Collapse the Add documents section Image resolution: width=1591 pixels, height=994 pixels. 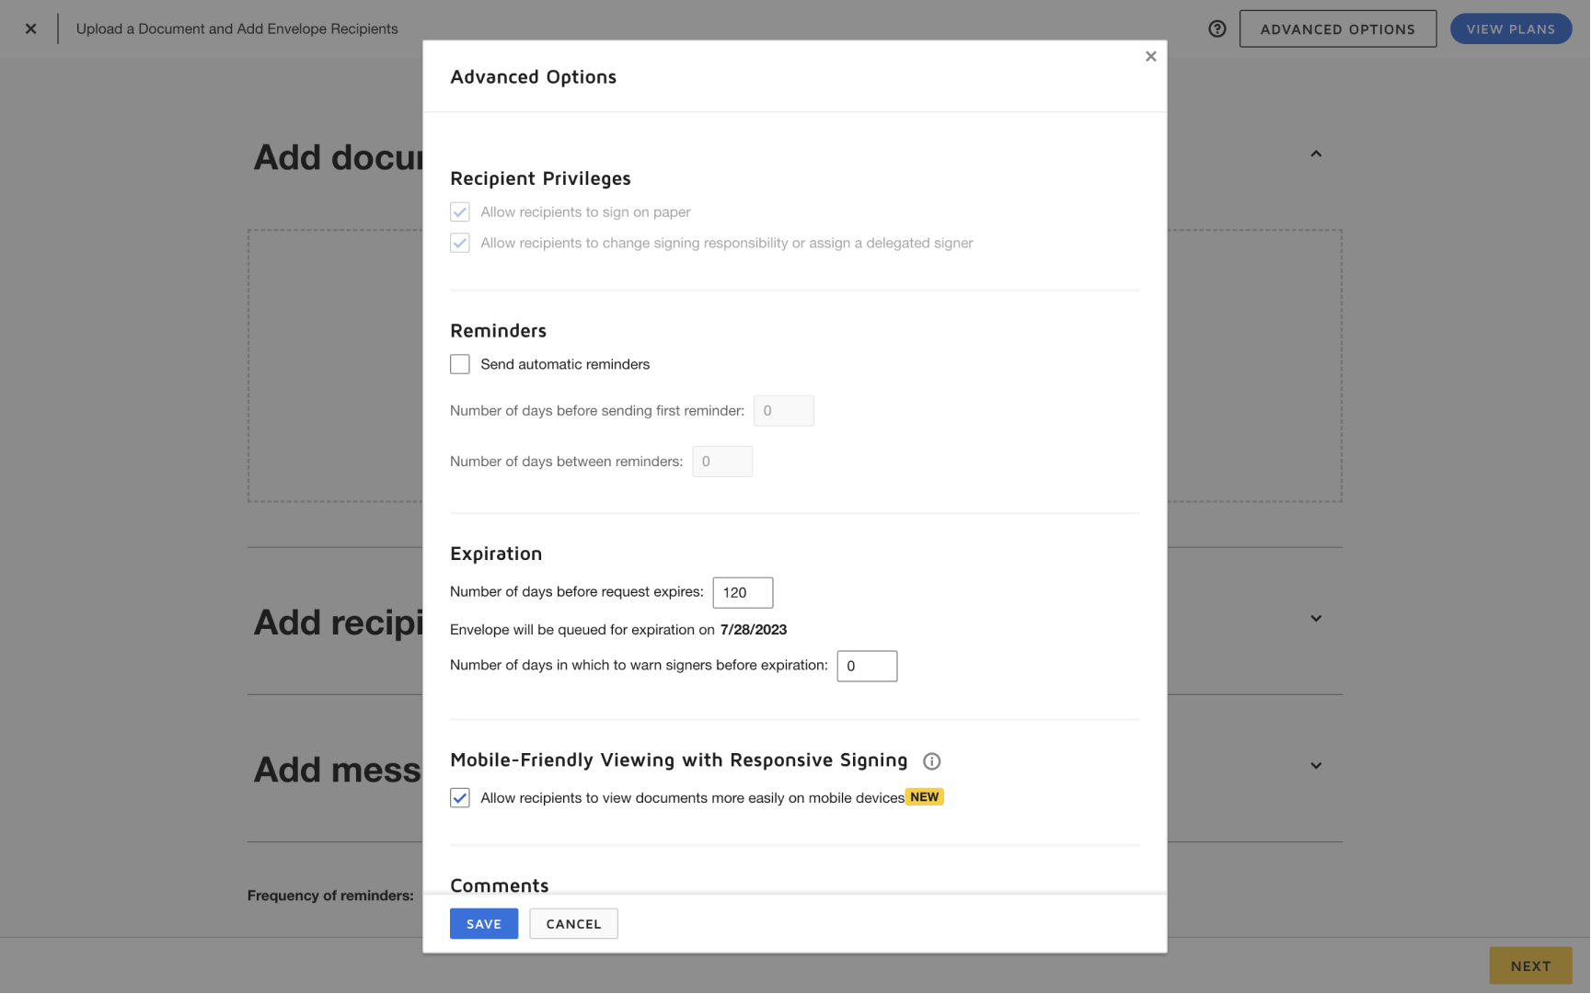[x=1316, y=154]
